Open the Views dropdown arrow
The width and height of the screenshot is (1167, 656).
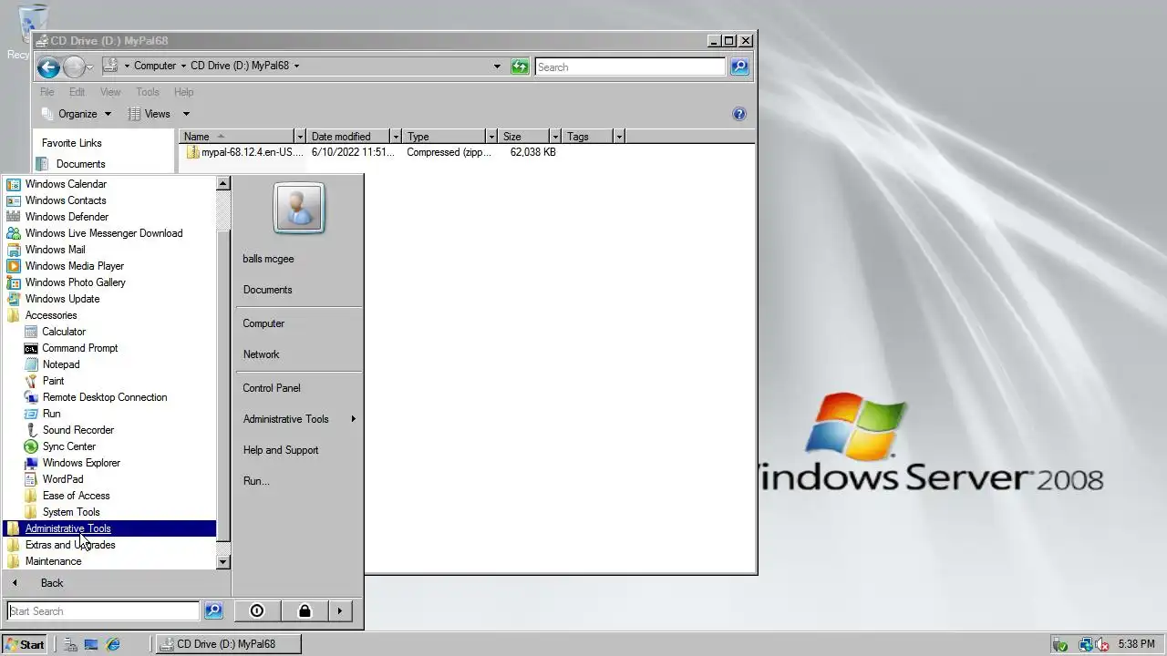point(186,114)
